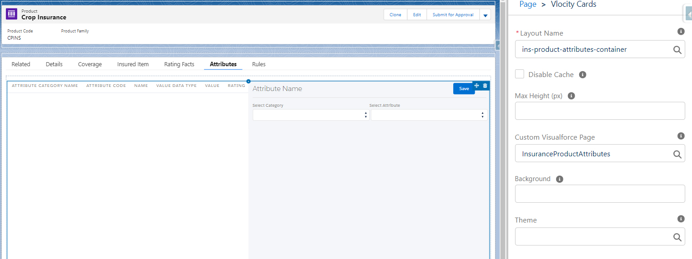Click the Crop Insurance product title
Screen dimensions: 692x259
pos(44,18)
